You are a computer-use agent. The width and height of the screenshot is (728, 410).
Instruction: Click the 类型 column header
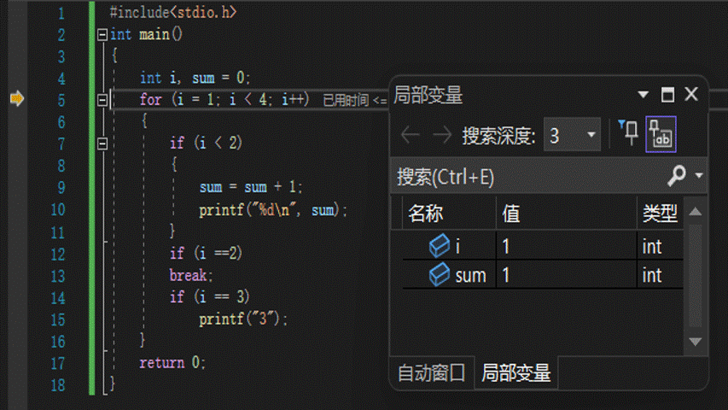pos(660,214)
